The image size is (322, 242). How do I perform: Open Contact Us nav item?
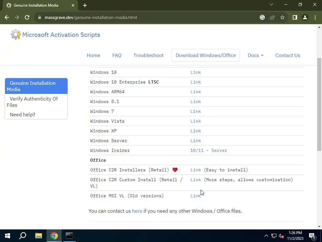(x=287, y=55)
